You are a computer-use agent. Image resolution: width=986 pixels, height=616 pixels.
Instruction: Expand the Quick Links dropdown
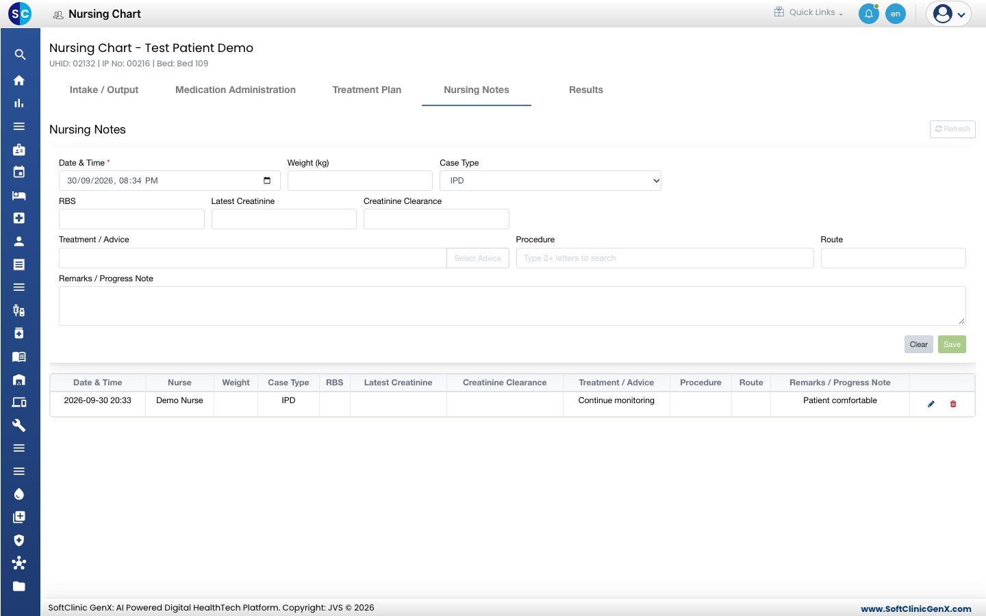click(809, 12)
